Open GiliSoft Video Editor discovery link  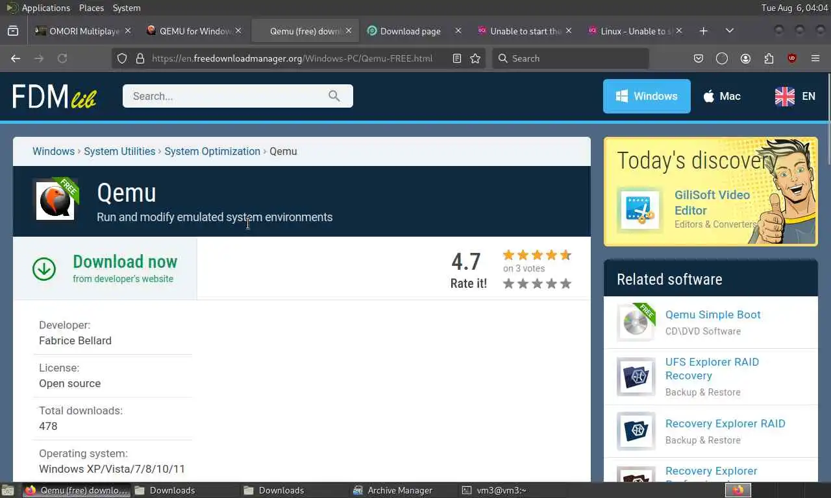(x=712, y=202)
